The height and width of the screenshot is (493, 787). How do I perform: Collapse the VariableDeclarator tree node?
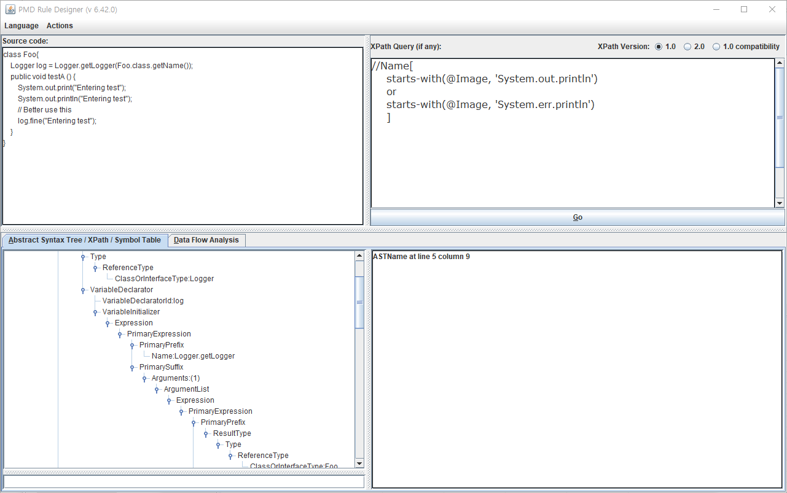coord(83,290)
